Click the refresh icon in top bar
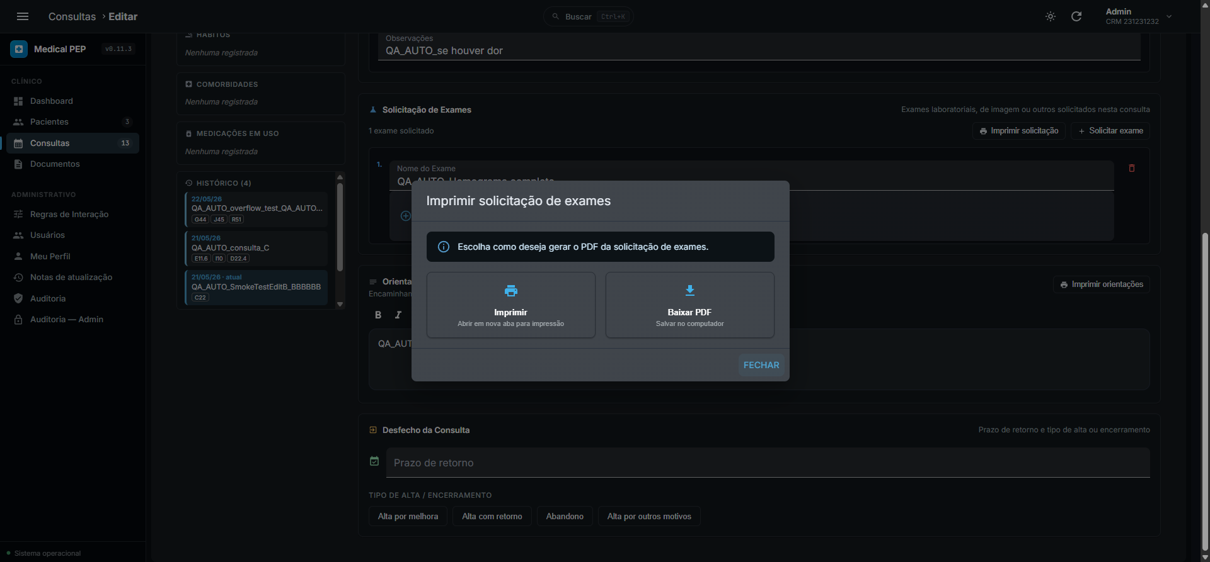Viewport: 1210px width, 562px height. pyautogui.click(x=1076, y=16)
